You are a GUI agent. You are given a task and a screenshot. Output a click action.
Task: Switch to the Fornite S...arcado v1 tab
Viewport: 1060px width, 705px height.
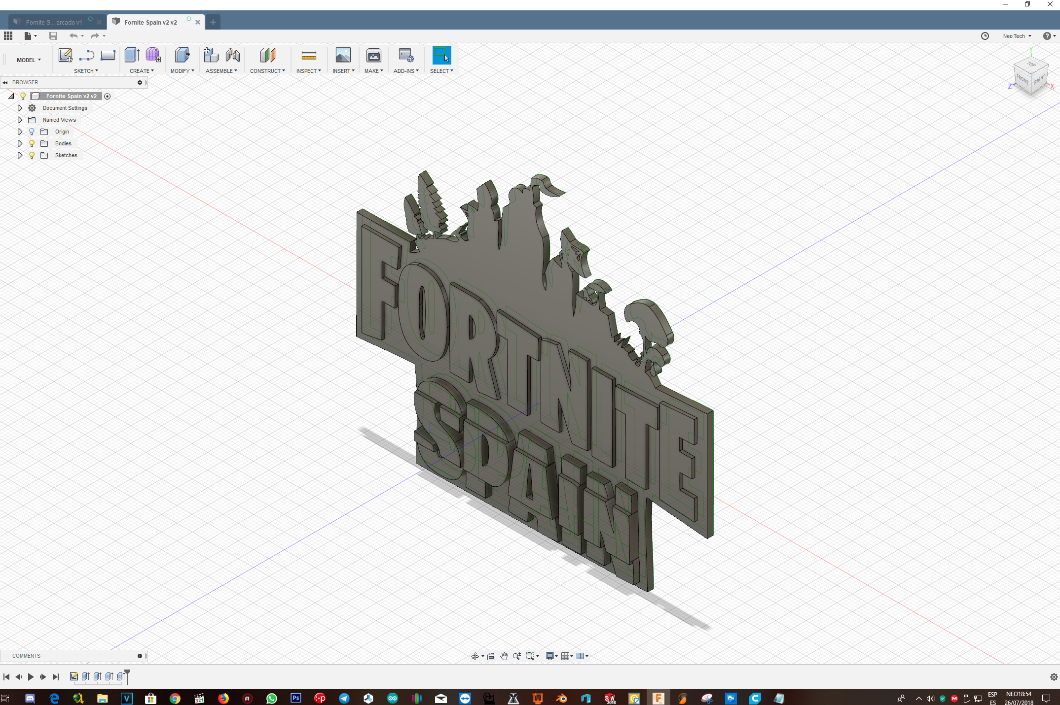click(54, 22)
